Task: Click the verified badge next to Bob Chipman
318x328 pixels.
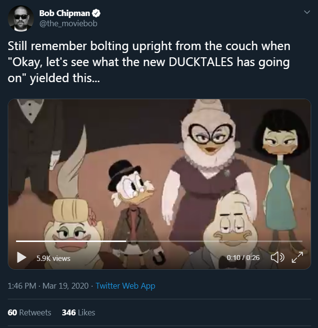Action: pos(96,13)
